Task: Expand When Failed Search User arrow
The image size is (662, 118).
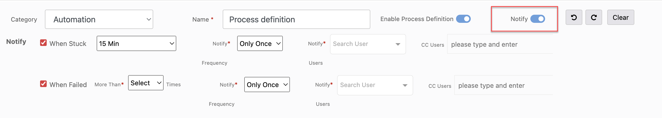Action: pyautogui.click(x=405, y=85)
